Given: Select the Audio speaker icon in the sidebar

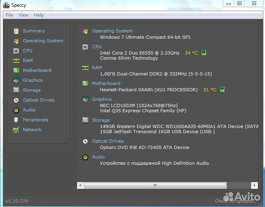Looking at the screenshot, I should [x=16, y=110].
